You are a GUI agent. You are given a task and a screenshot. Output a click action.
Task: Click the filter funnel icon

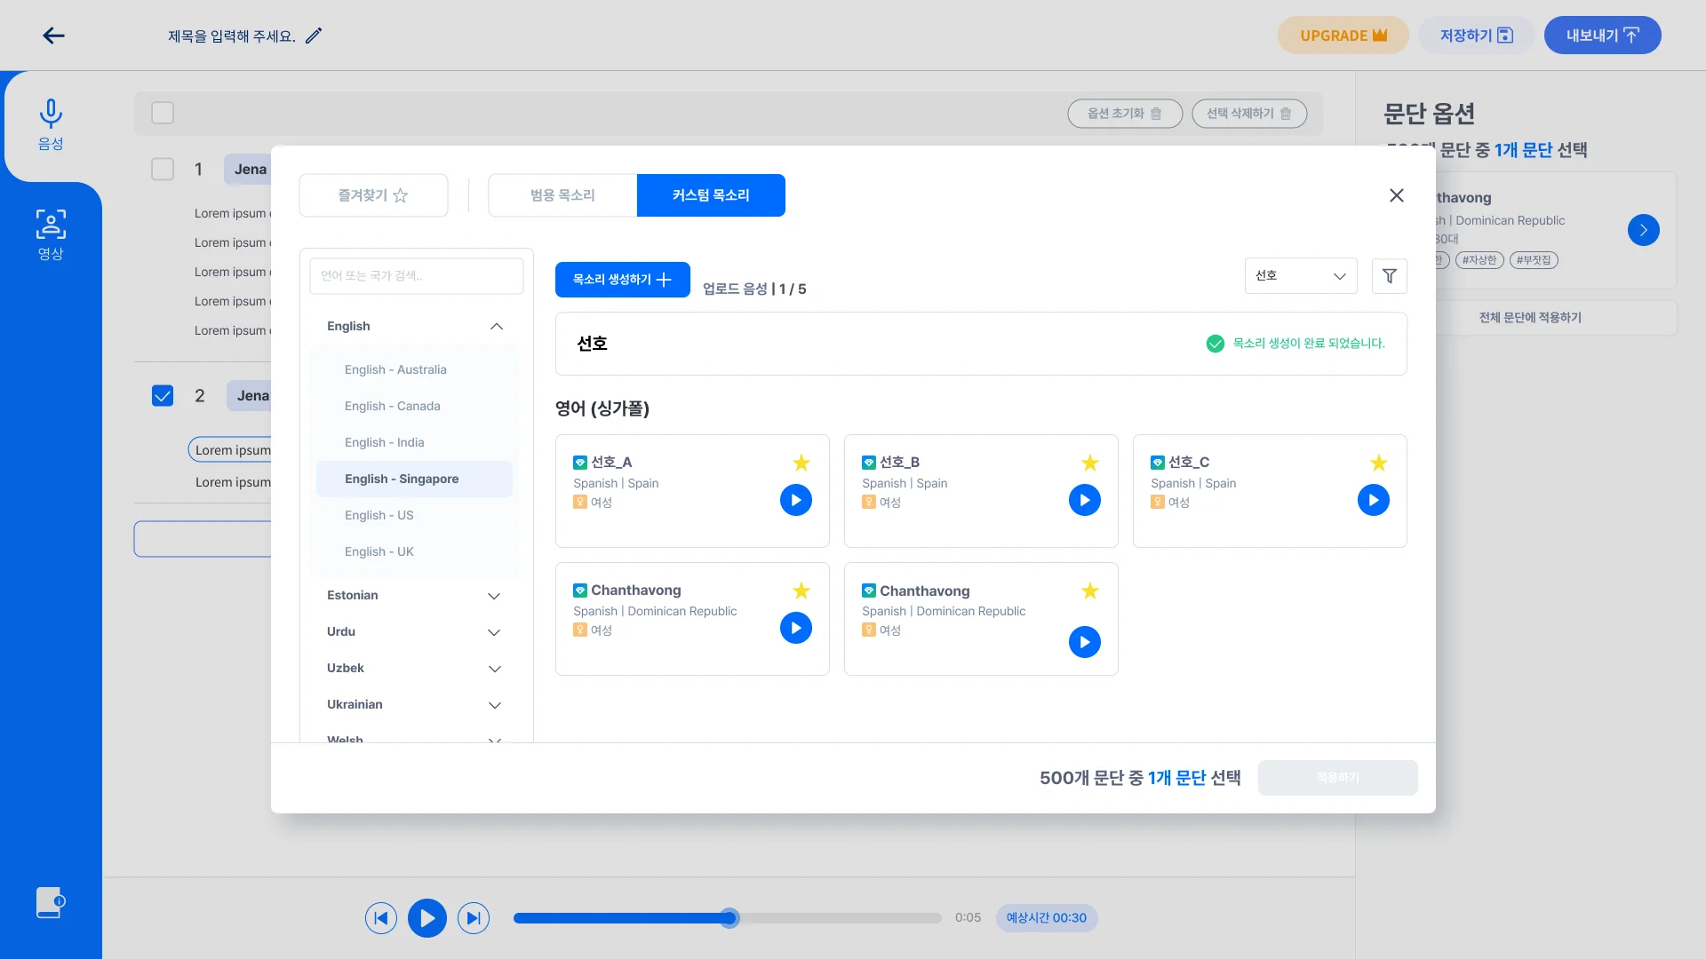[x=1389, y=276]
